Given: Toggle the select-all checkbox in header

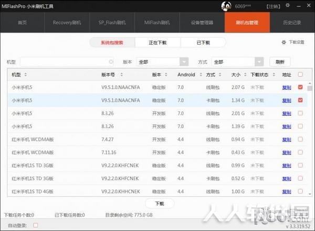Looking at the screenshot, I should (x=300, y=75).
